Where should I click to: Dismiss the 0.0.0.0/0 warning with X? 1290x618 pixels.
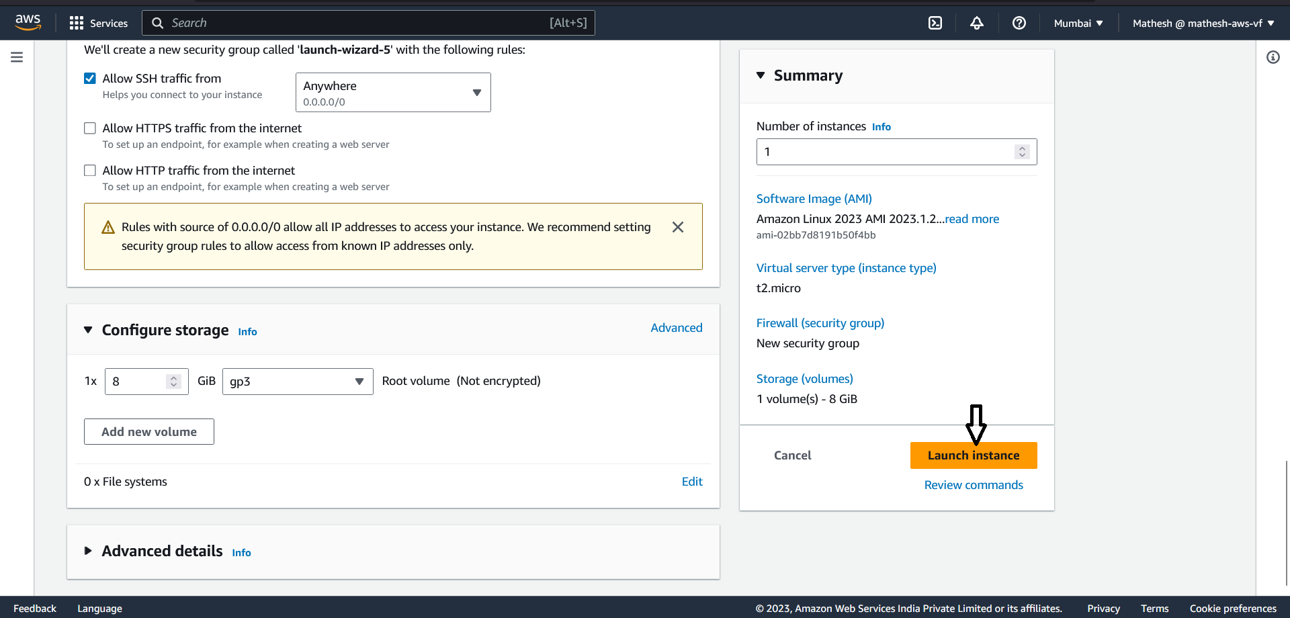(678, 227)
